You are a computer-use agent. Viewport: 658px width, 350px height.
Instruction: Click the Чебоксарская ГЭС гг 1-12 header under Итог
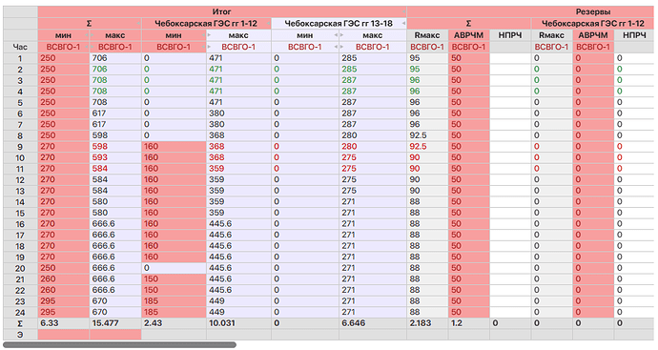point(207,24)
